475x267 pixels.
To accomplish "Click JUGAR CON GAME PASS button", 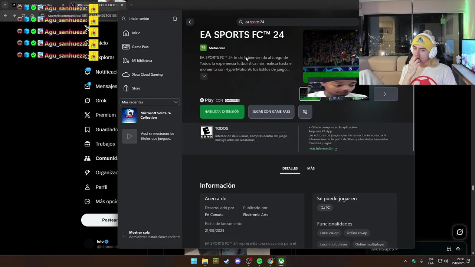I will [x=271, y=112].
